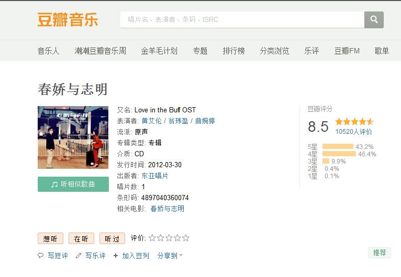Image resolution: width=401 pixels, height=277 pixels.
Task: Click the 8.5 score number
Action: [x=318, y=126]
